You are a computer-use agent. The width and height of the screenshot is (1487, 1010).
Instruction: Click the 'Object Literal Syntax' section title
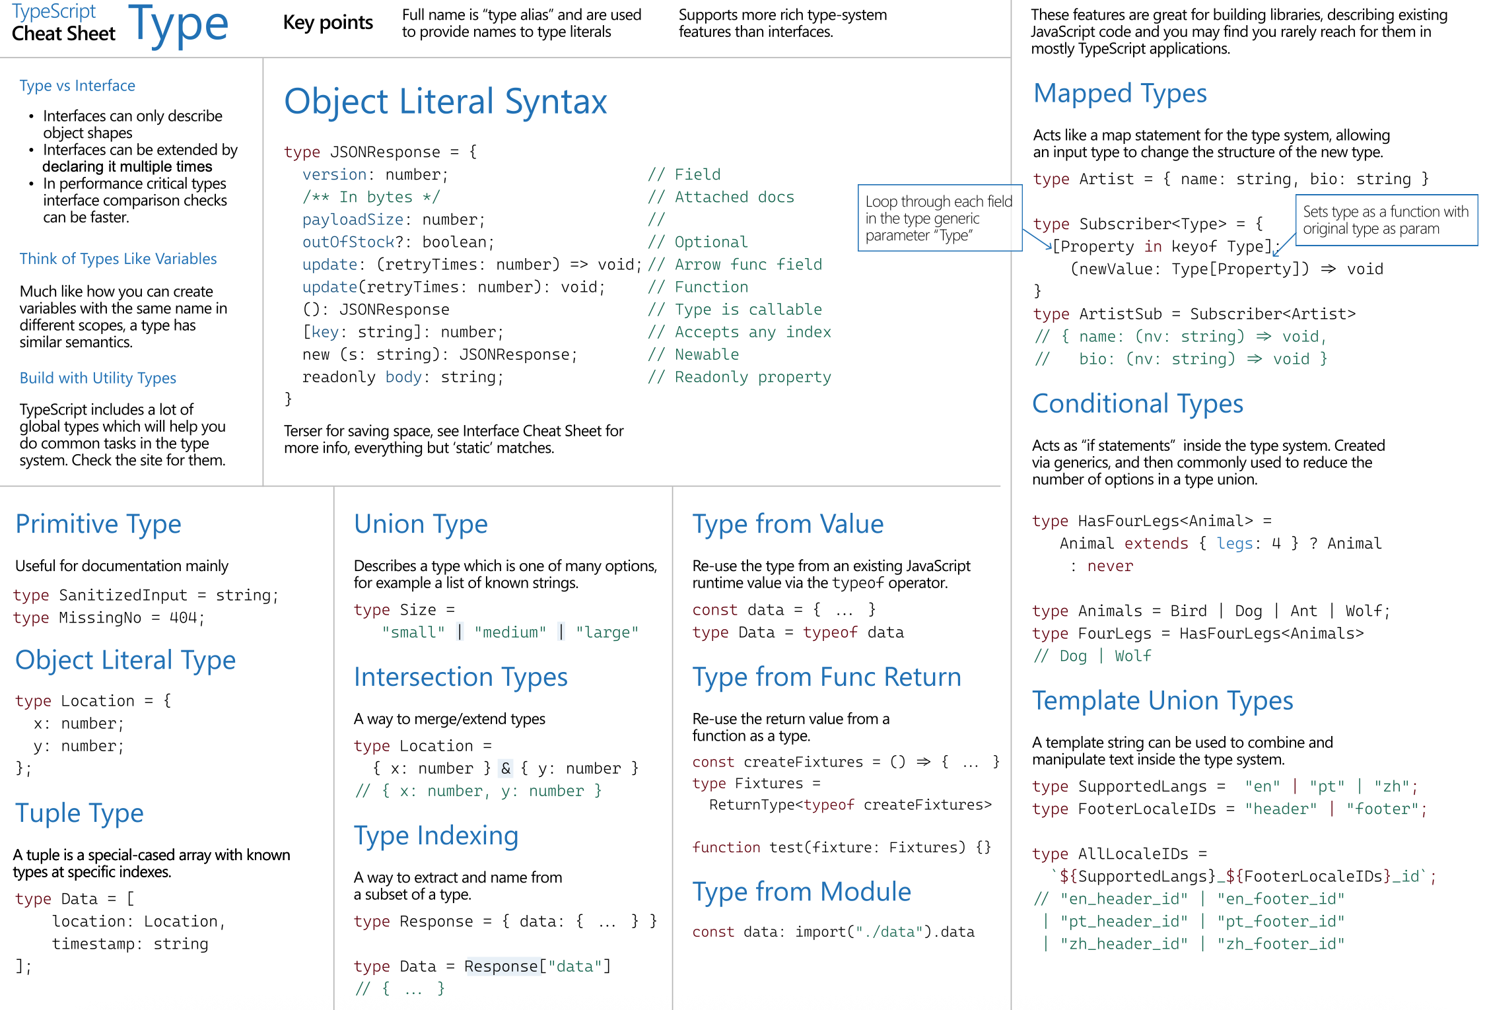(445, 102)
